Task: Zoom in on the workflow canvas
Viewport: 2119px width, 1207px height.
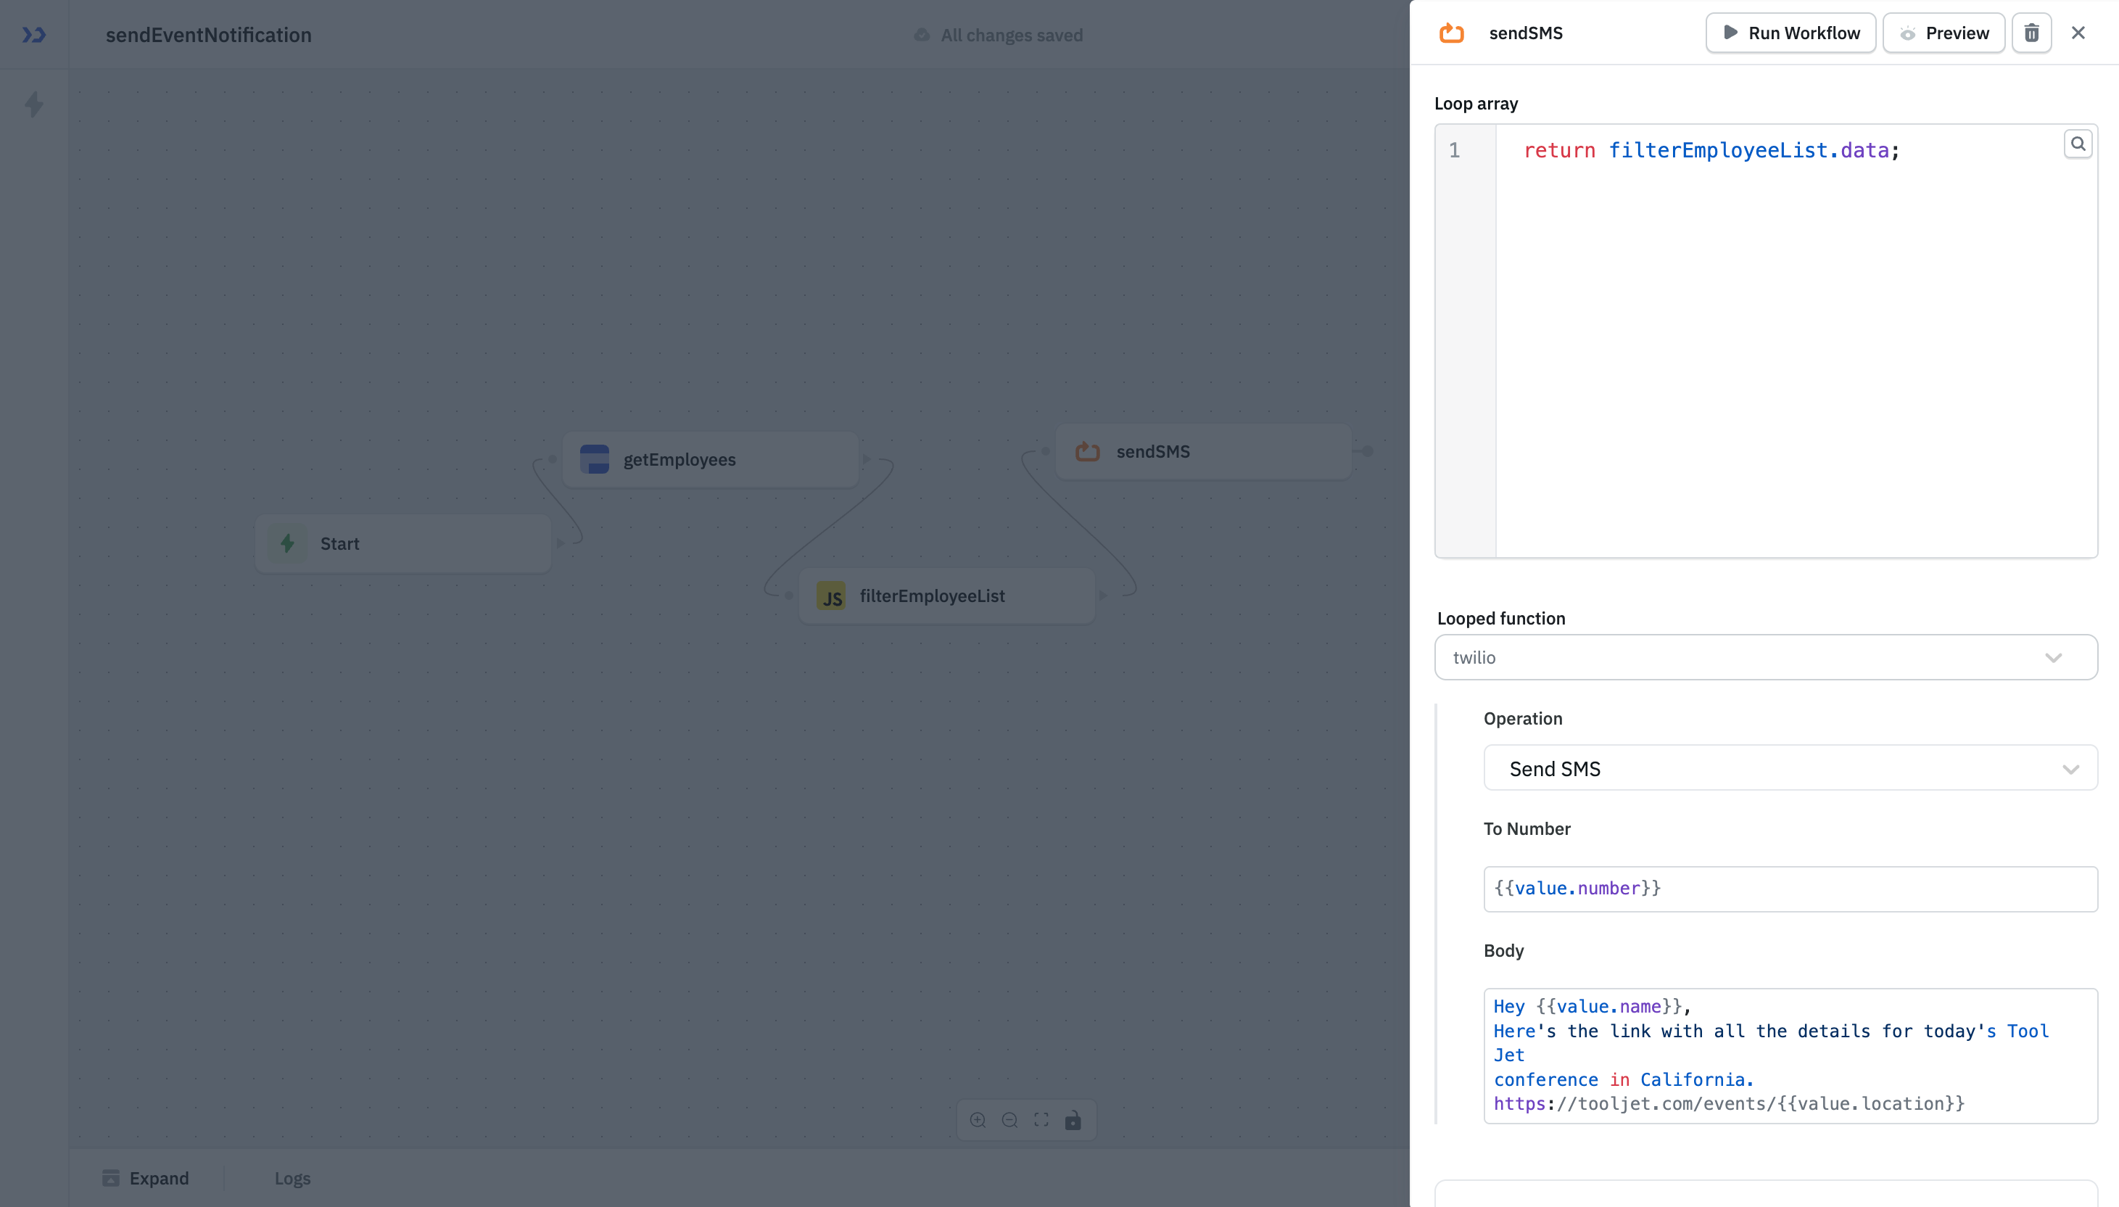Action: pyautogui.click(x=978, y=1119)
